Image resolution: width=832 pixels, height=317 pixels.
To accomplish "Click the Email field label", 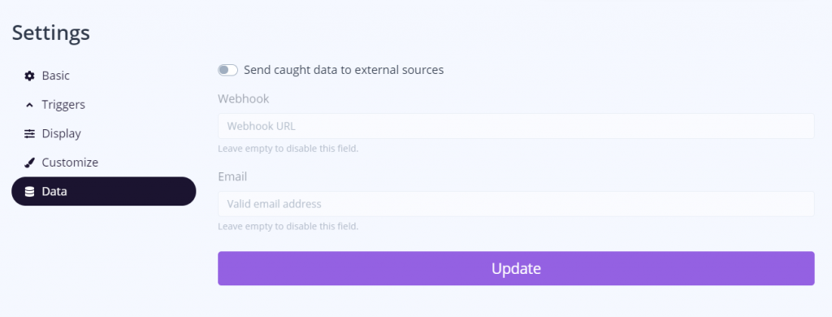I will coord(232,176).
